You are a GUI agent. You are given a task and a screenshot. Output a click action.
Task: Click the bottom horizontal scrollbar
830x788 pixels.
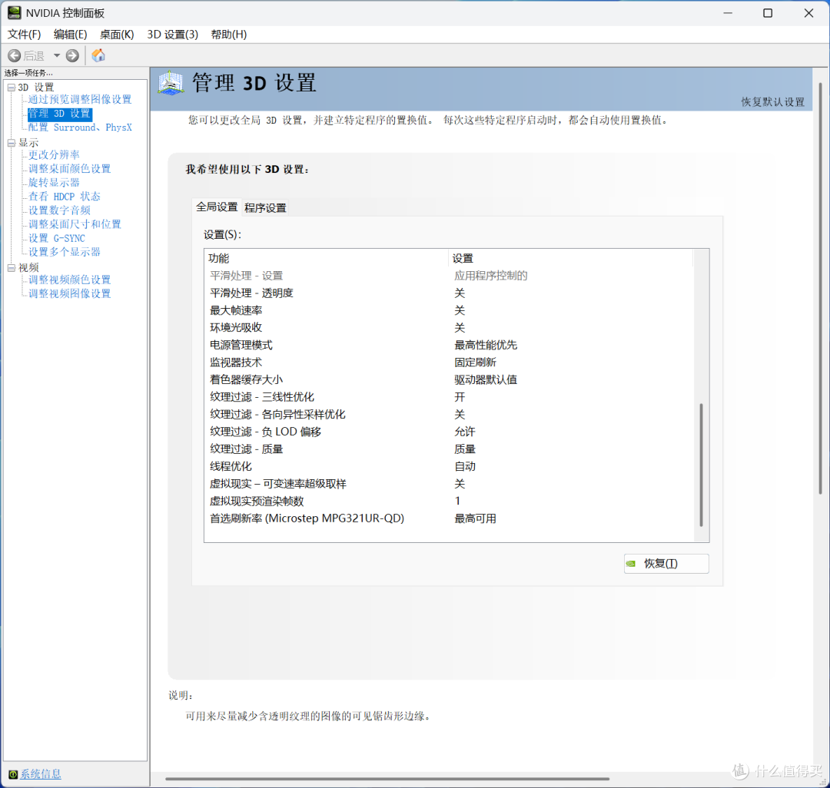point(387,779)
